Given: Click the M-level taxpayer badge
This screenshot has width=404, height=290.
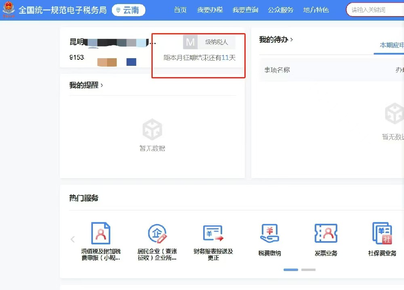Looking at the screenshot, I should (209, 42).
